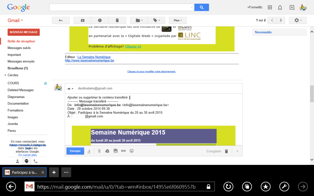The width and height of the screenshot is (314, 196).
Task: Open Brouillons (1) drafts folder
Action: pos(18,68)
